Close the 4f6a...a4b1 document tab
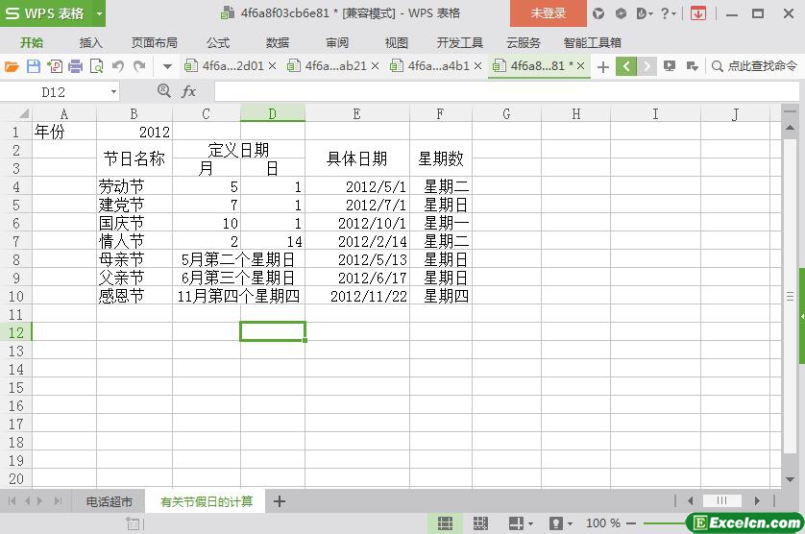The image size is (805, 534). point(477,65)
